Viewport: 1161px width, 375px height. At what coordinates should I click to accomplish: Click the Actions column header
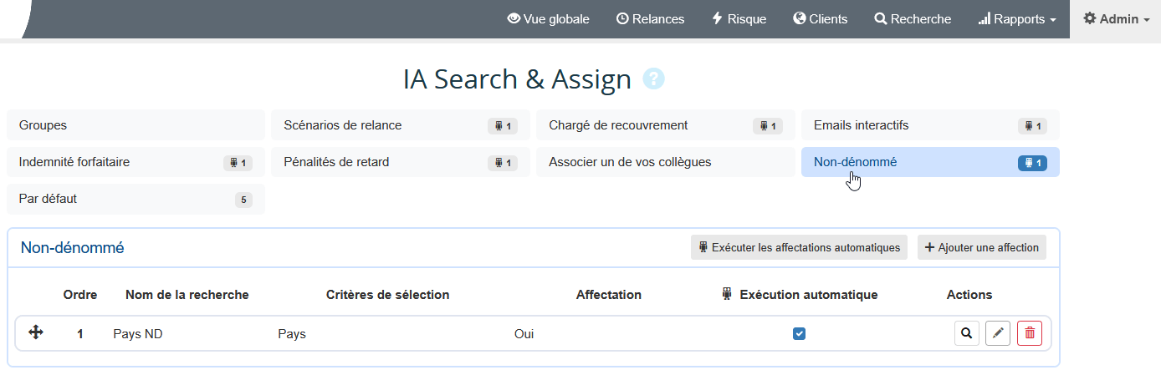969,295
